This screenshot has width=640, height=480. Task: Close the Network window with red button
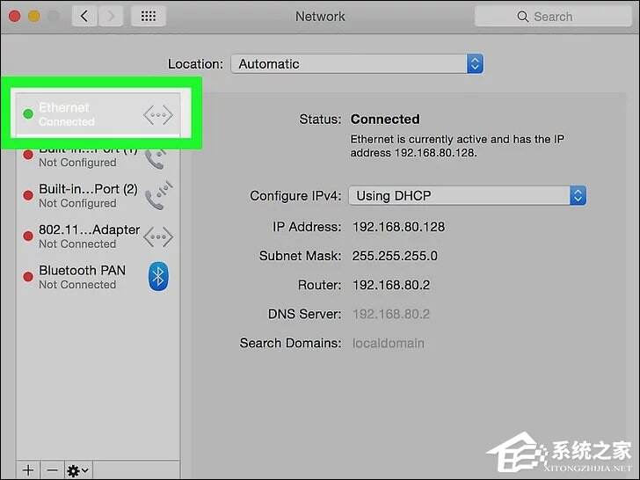[15, 17]
